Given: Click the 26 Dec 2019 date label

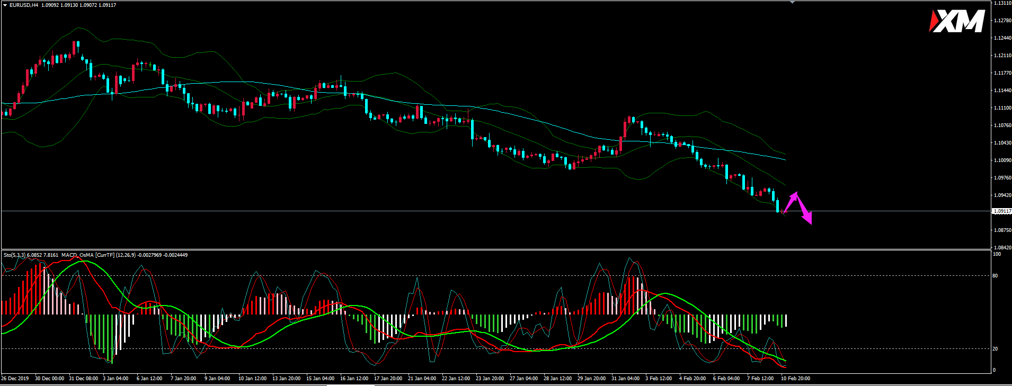Looking at the screenshot, I should pos(15,379).
